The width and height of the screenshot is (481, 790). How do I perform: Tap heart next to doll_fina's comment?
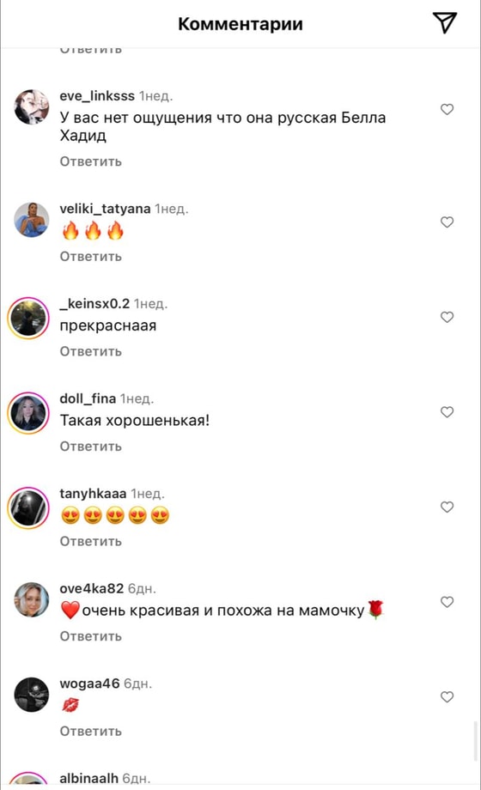pos(447,412)
